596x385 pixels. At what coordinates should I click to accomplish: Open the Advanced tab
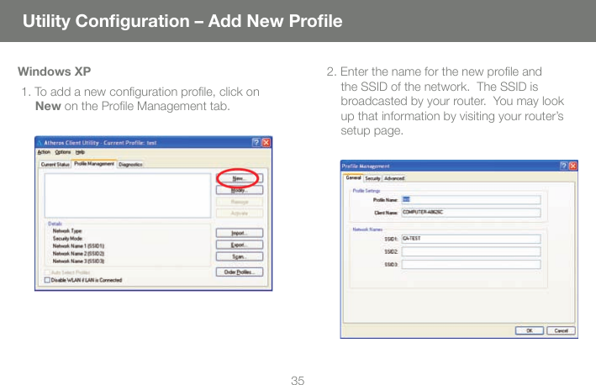point(394,178)
